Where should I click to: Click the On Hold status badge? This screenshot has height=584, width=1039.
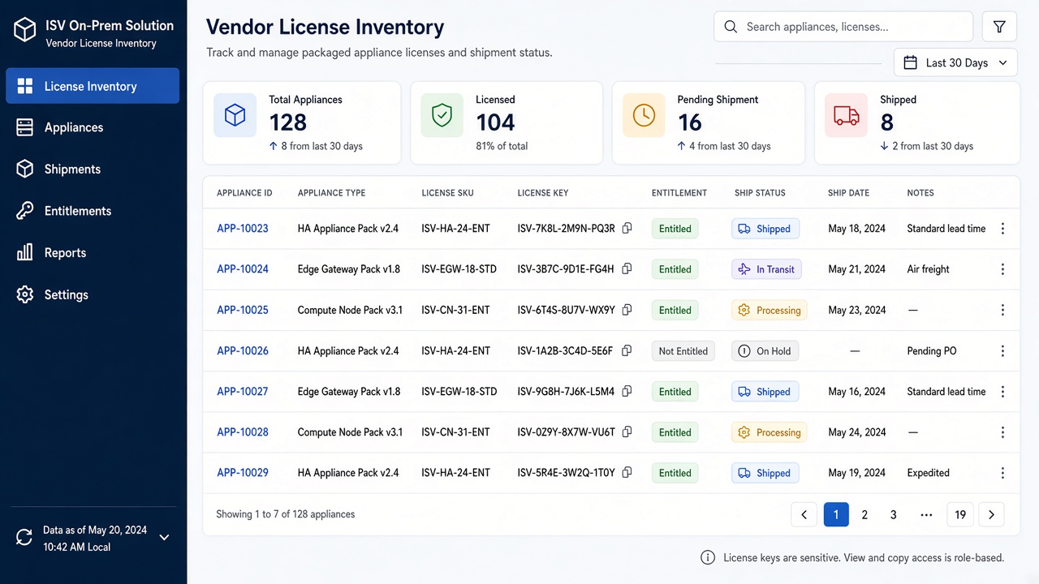(x=765, y=351)
